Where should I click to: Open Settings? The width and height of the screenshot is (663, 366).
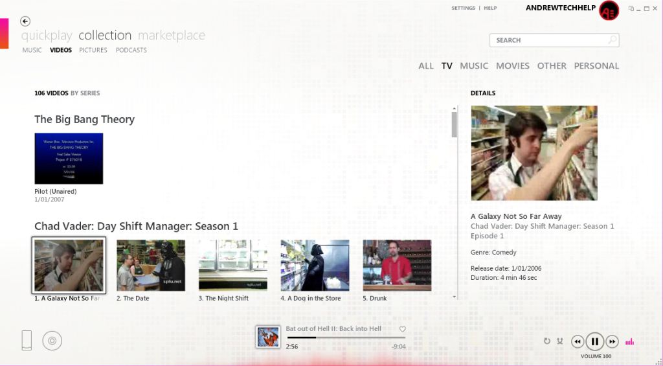(463, 8)
